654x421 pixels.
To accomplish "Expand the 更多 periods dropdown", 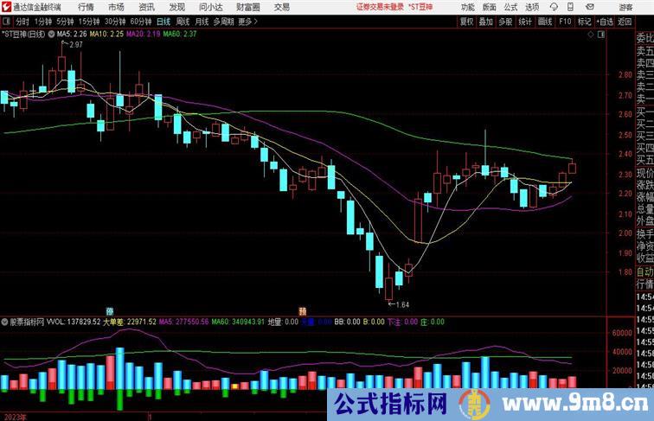I will (x=248, y=21).
